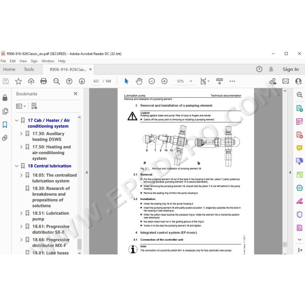Click the share with others icon
The width and height of the screenshot is (305, 305).
pyautogui.click(x=298, y=81)
